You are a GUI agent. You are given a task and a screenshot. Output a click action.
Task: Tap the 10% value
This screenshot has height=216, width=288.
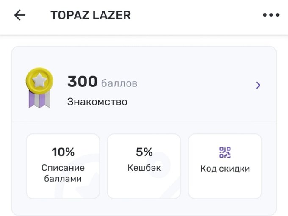(63, 152)
